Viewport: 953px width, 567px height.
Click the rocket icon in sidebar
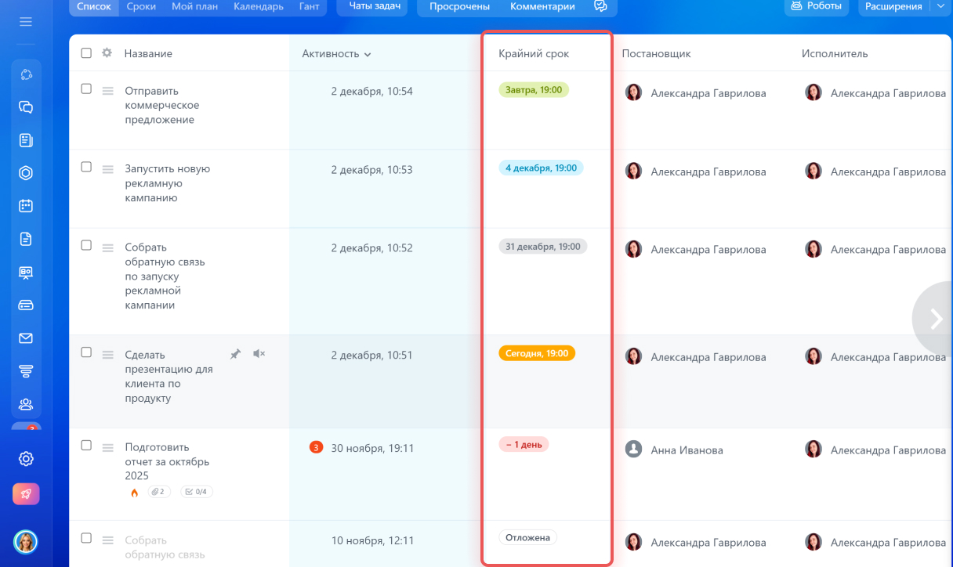tap(26, 494)
